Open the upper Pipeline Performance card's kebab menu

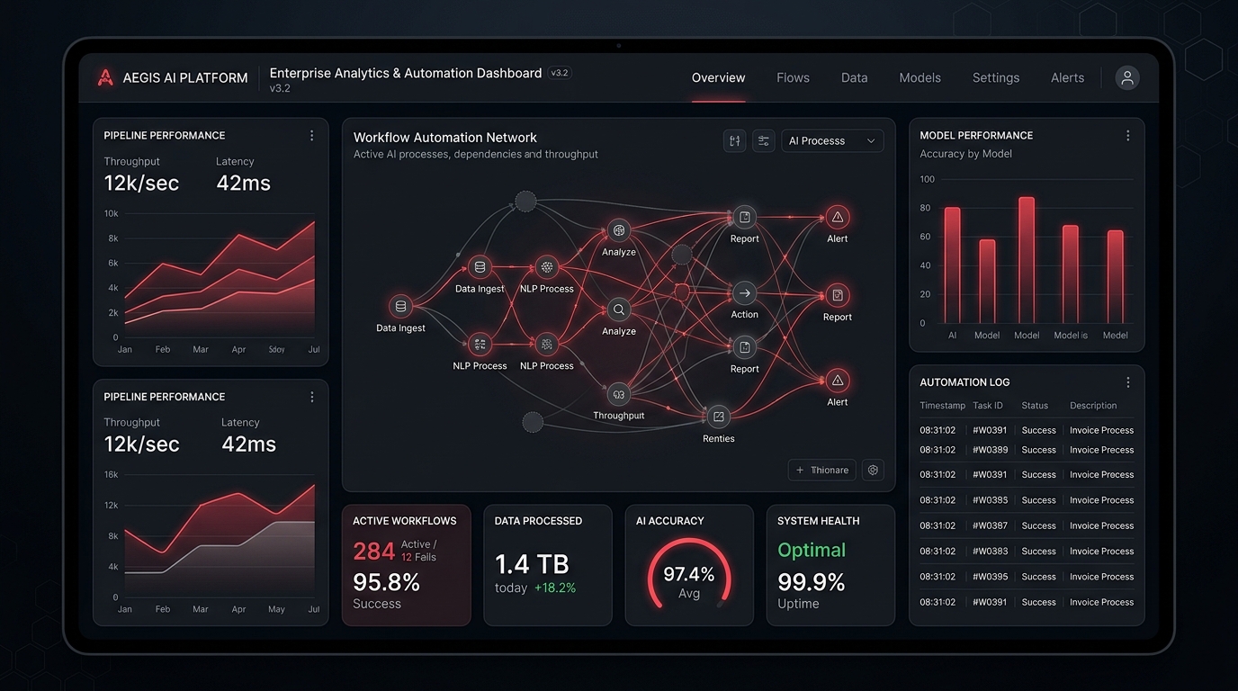(312, 135)
